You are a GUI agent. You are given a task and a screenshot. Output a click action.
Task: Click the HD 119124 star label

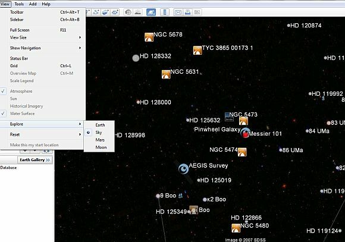click(x=322, y=231)
